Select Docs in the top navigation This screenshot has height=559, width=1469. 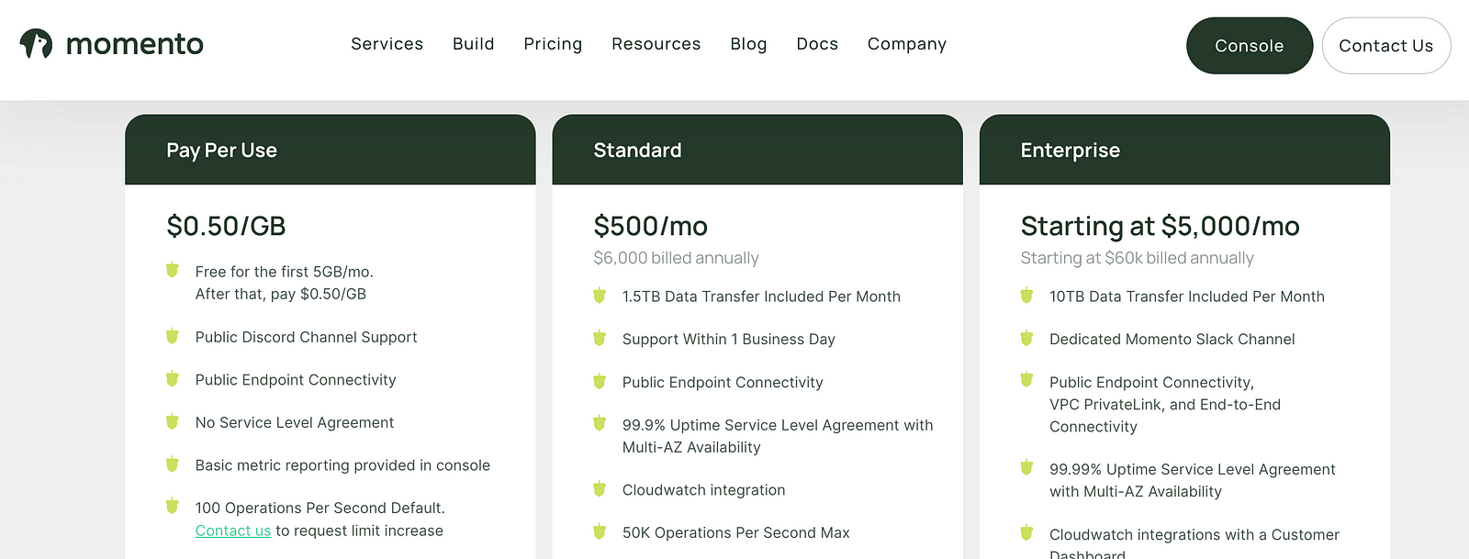[x=817, y=44]
